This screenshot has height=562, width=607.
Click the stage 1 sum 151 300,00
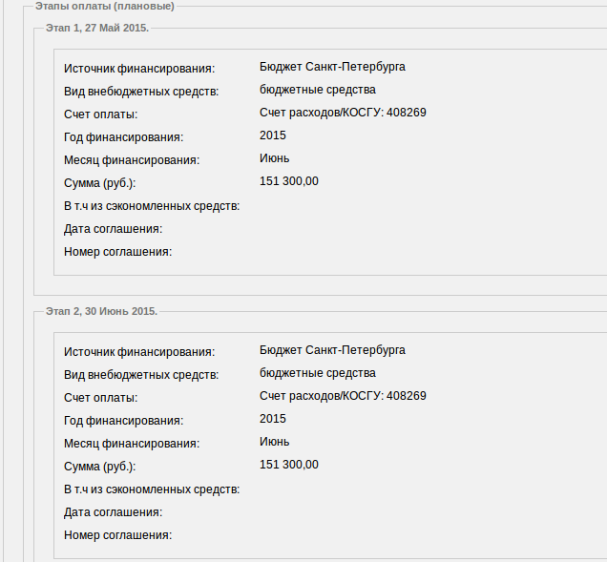[289, 181]
